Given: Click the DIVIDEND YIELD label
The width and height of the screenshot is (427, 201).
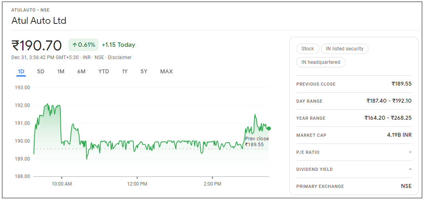Looking at the screenshot, I should (314, 170).
